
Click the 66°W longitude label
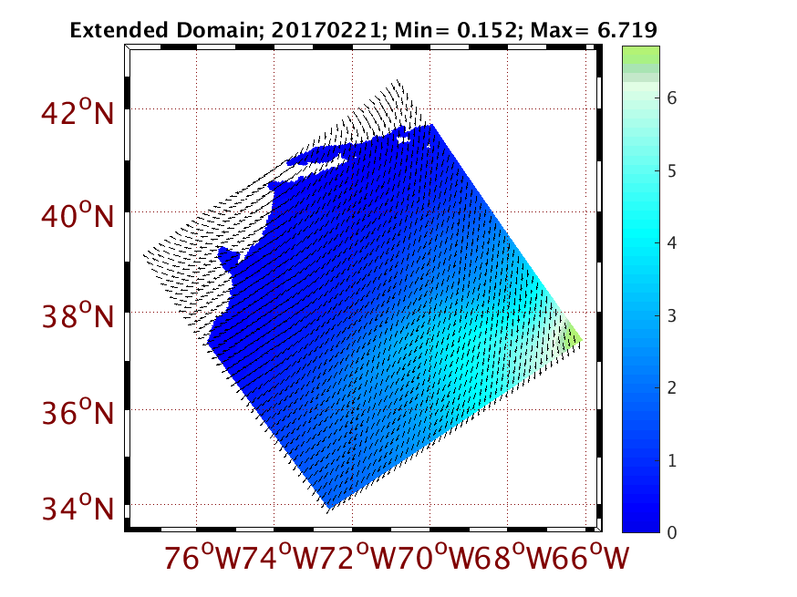click(x=592, y=557)
